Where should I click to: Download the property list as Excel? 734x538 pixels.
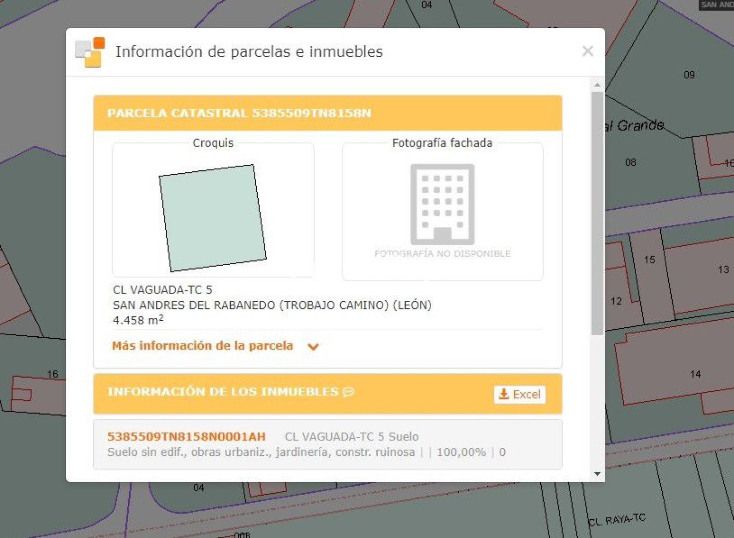point(520,394)
